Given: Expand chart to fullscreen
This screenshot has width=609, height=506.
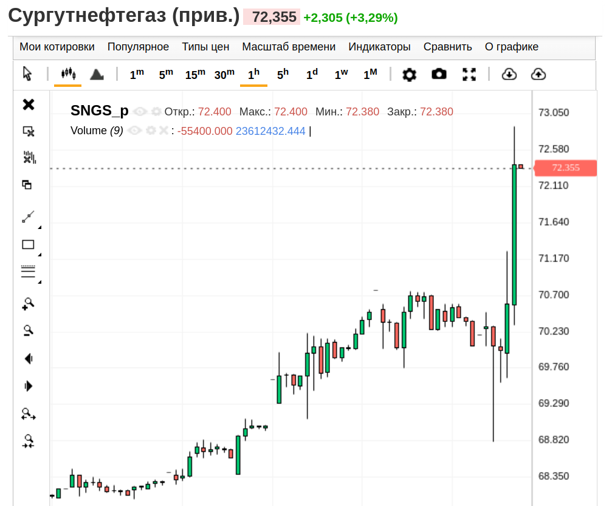Looking at the screenshot, I should coord(469,74).
